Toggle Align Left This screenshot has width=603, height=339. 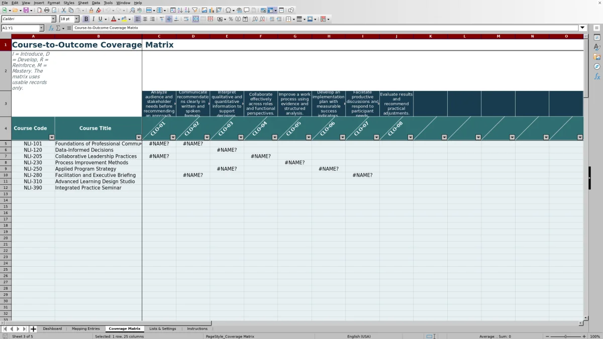138,19
